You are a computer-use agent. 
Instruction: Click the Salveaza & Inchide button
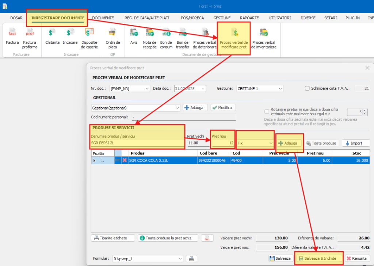pos(319,258)
